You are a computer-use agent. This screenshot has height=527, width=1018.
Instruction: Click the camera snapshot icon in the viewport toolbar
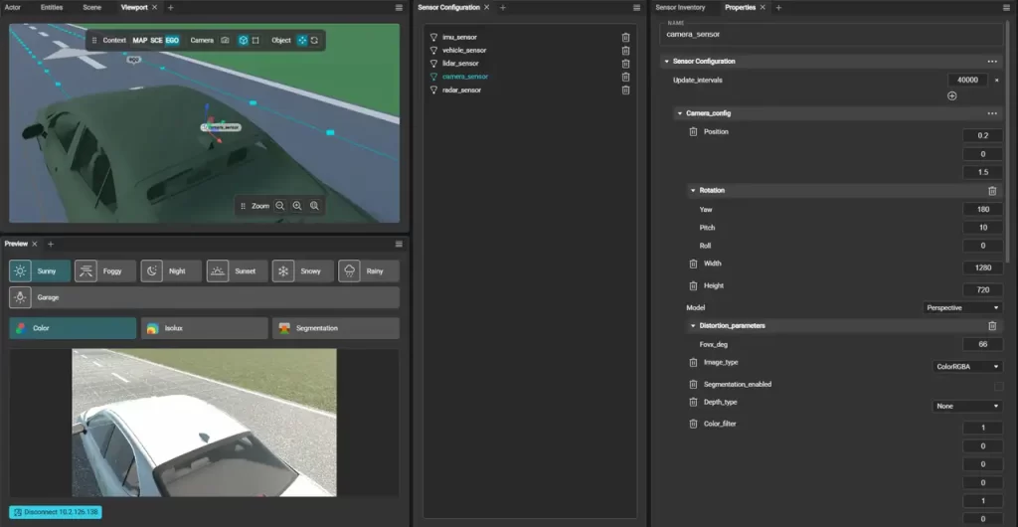pyautogui.click(x=225, y=40)
